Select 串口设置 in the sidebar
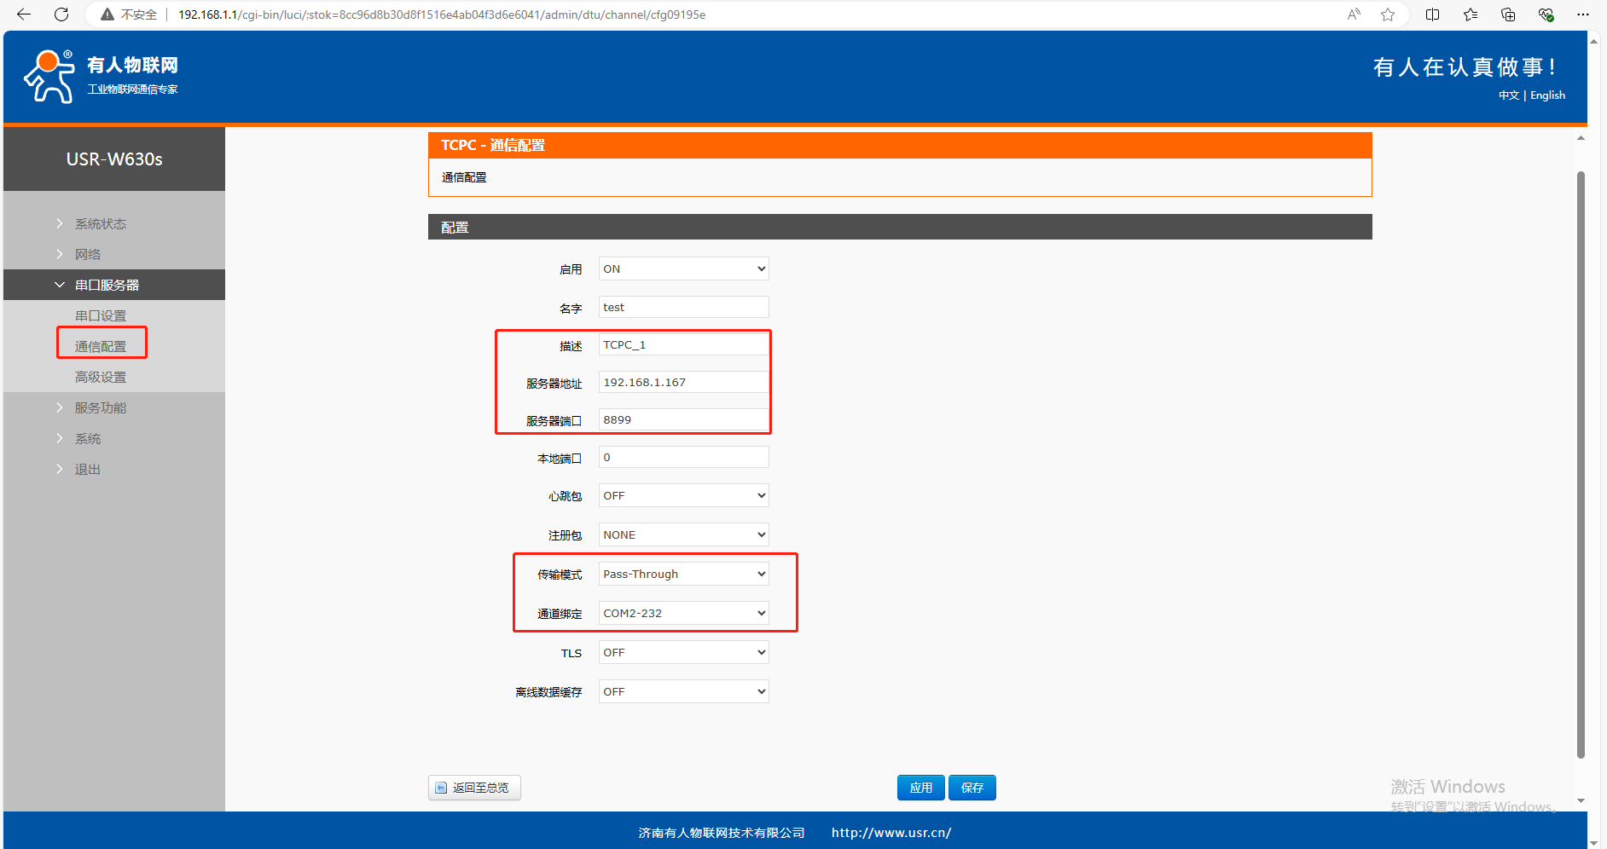This screenshot has height=849, width=1607. point(100,315)
